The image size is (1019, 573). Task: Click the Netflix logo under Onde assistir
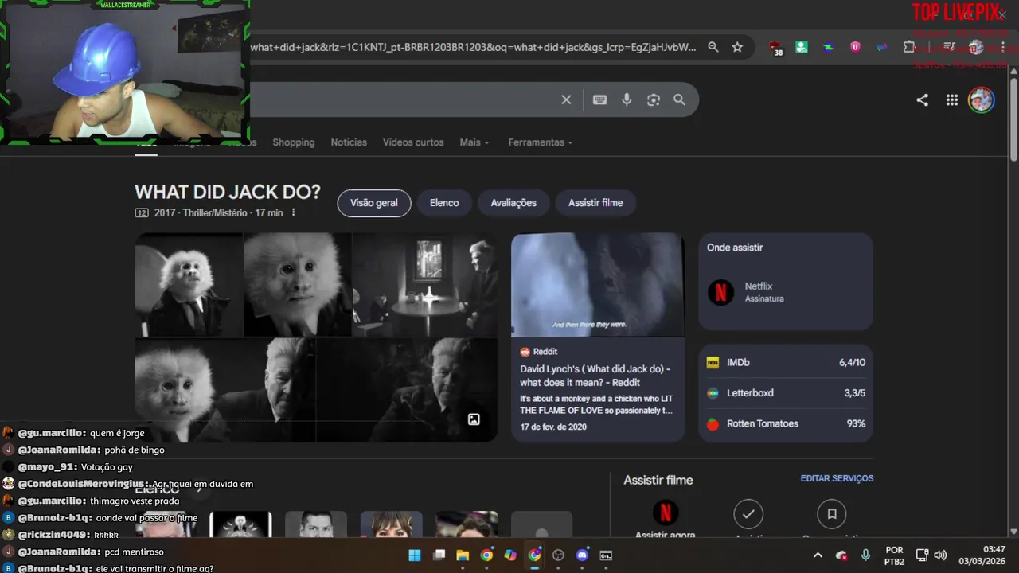pos(720,292)
